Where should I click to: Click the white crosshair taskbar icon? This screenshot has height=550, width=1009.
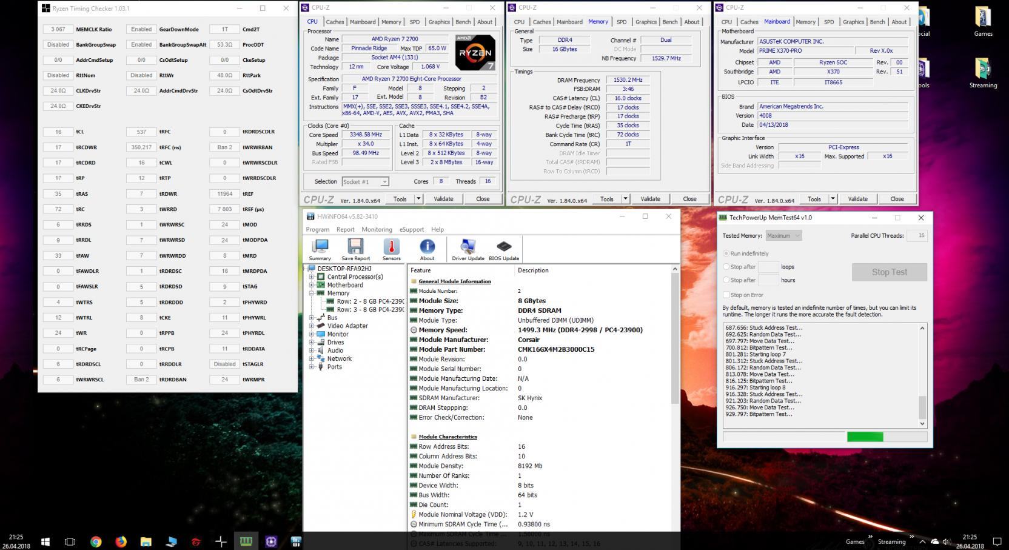click(x=221, y=542)
